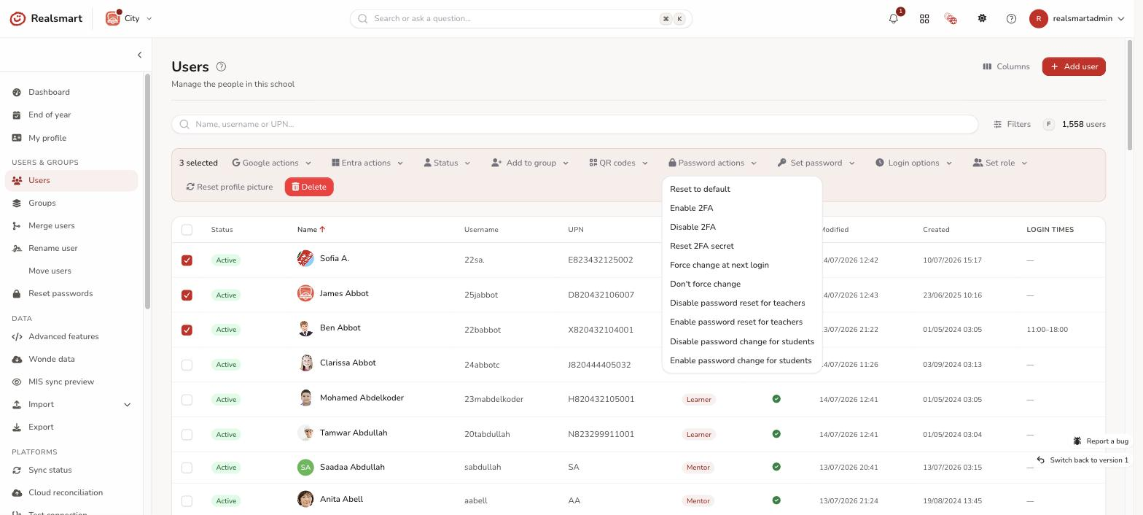
Task: Open the apps grid icon
Action: (x=924, y=18)
